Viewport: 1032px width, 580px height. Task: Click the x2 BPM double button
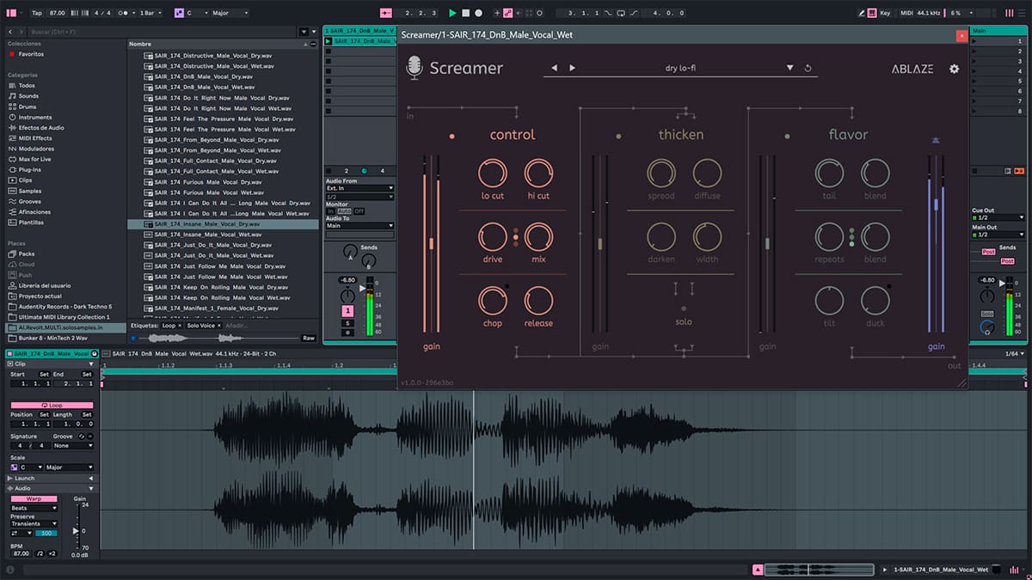(52, 553)
